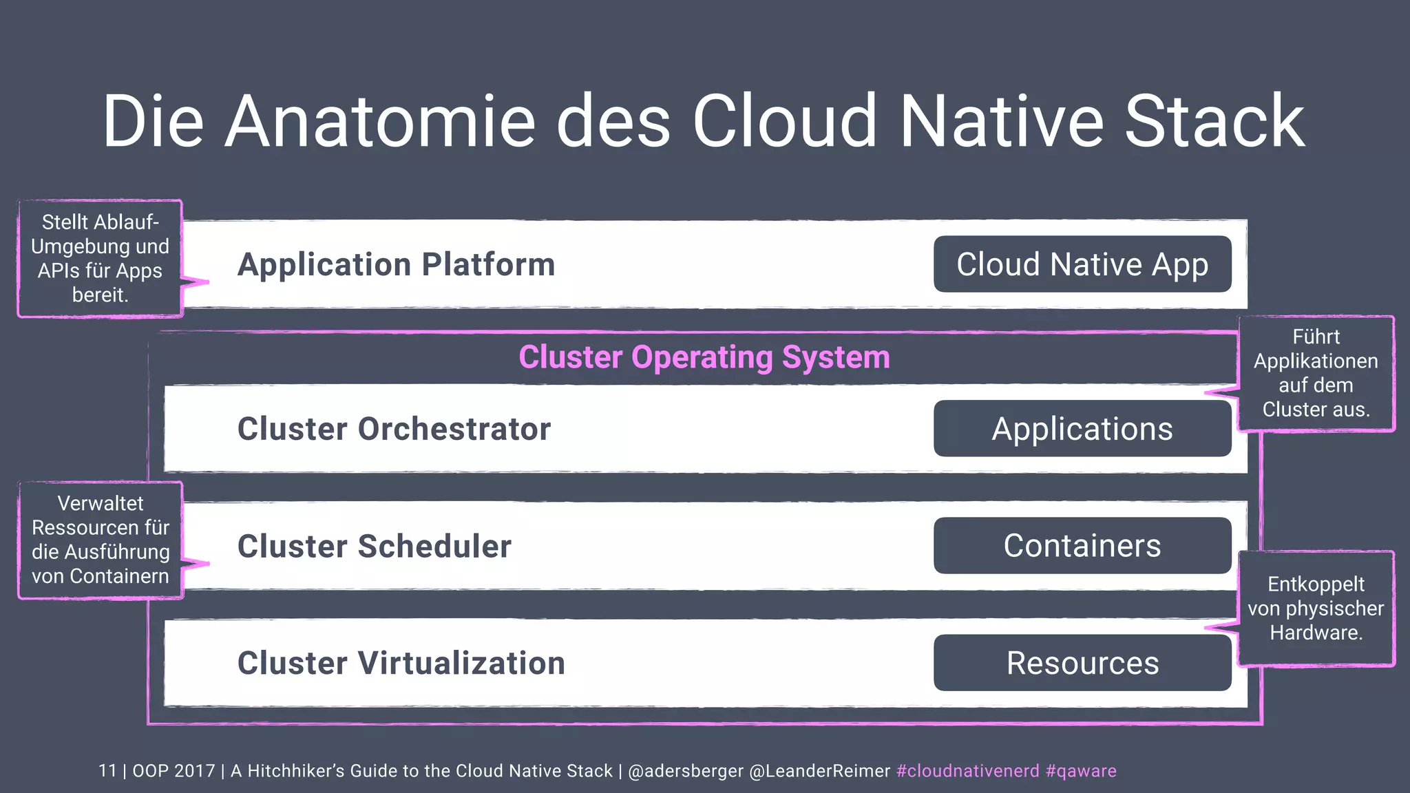Click the 'Cloud Native App' box
Screen dimensions: 1410x793
1082,264
